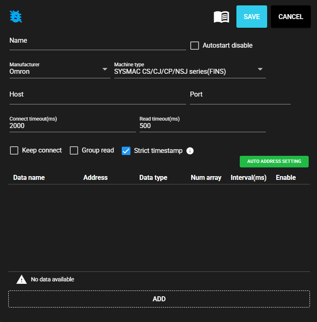
Task: Open the manual book icon
Action: [221, 17]
